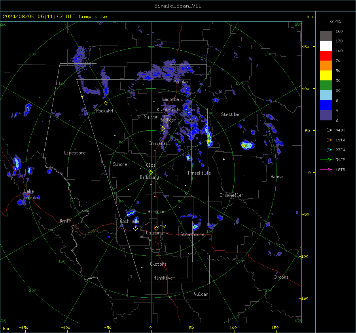Select the white 100-130 legend color
This screenshot has width=356, height=333.
326,46
